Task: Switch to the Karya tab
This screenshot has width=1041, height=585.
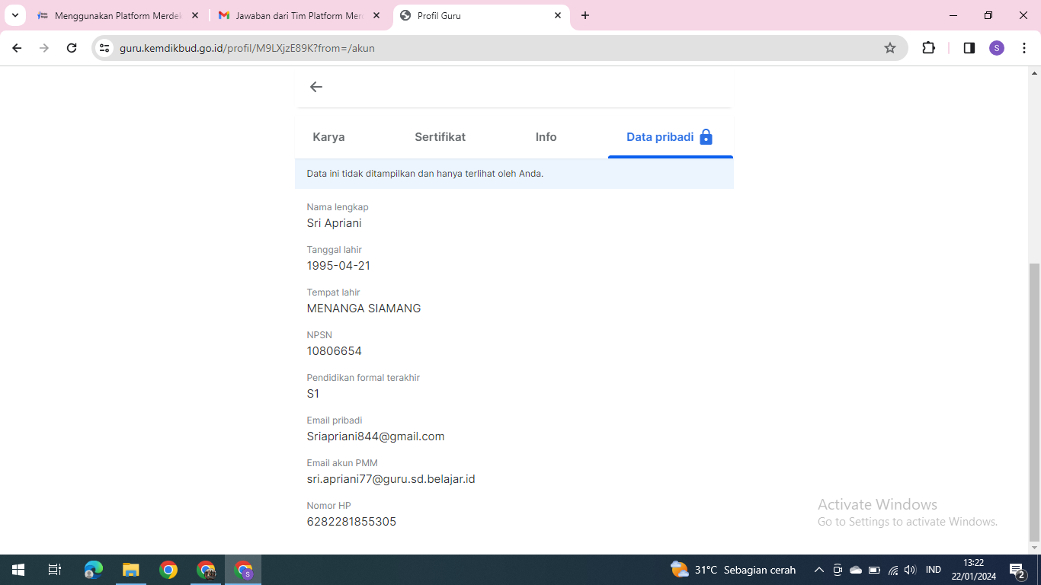Action: [x=328, y=137]
